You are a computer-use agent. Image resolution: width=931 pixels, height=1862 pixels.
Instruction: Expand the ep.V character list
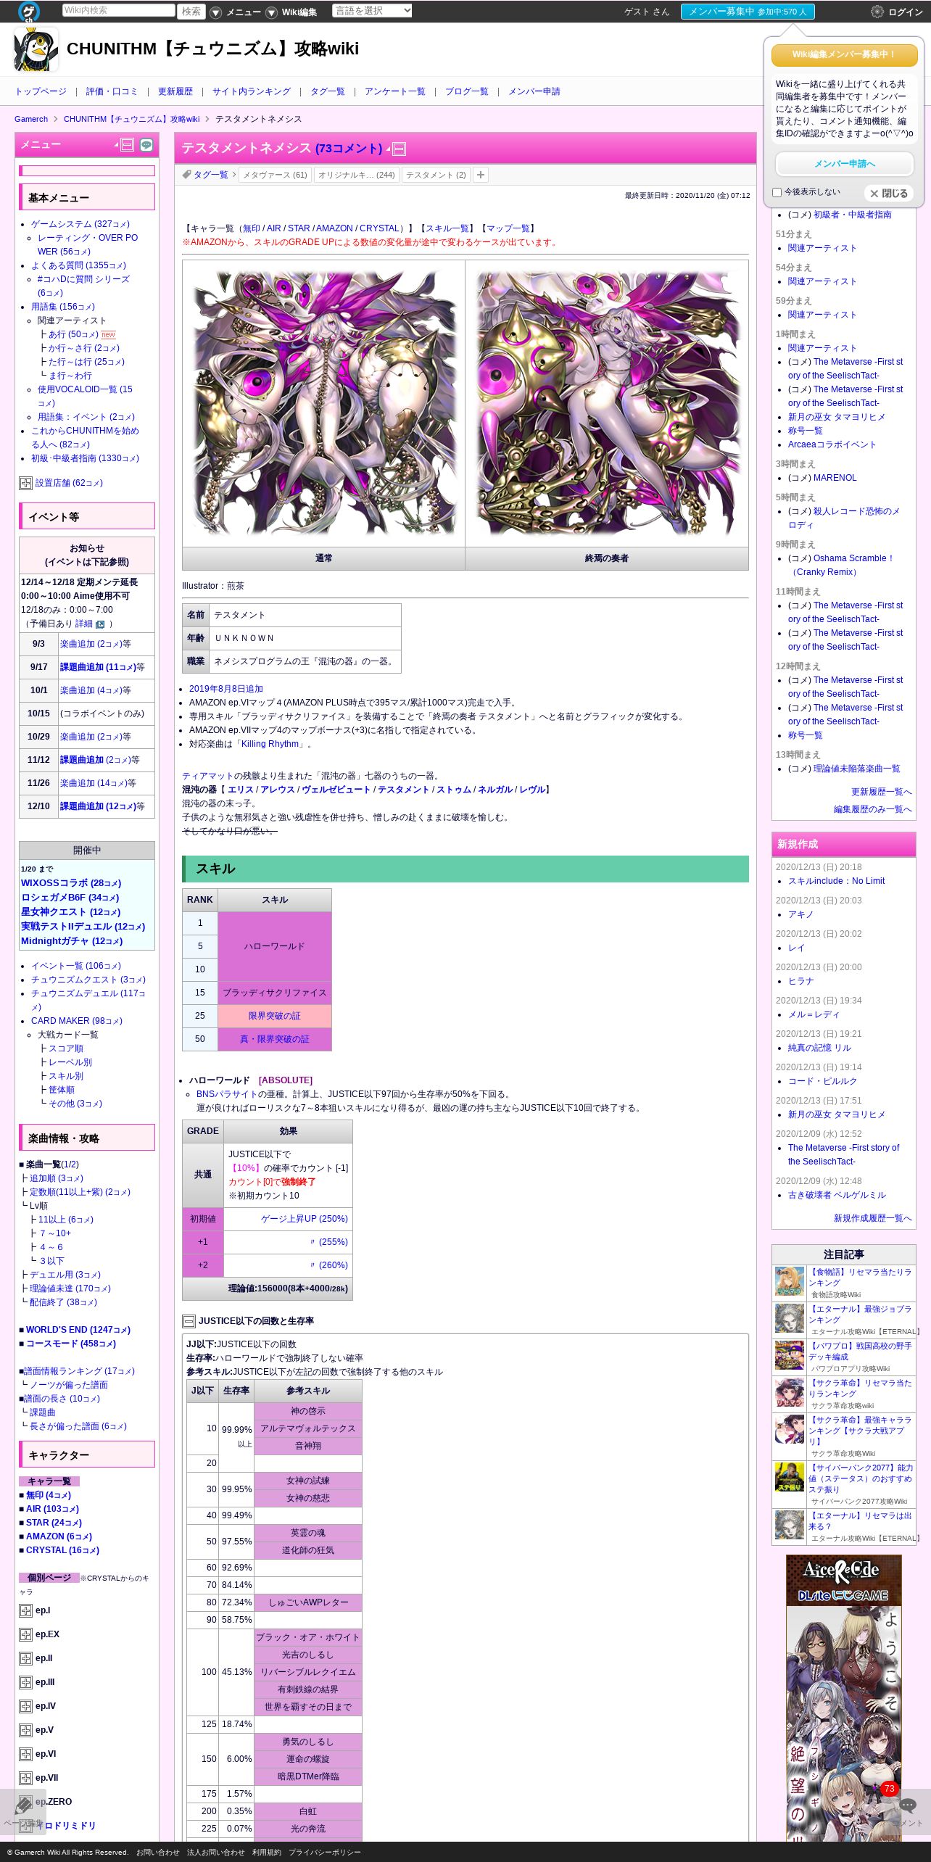click(x=25, y=1731)
